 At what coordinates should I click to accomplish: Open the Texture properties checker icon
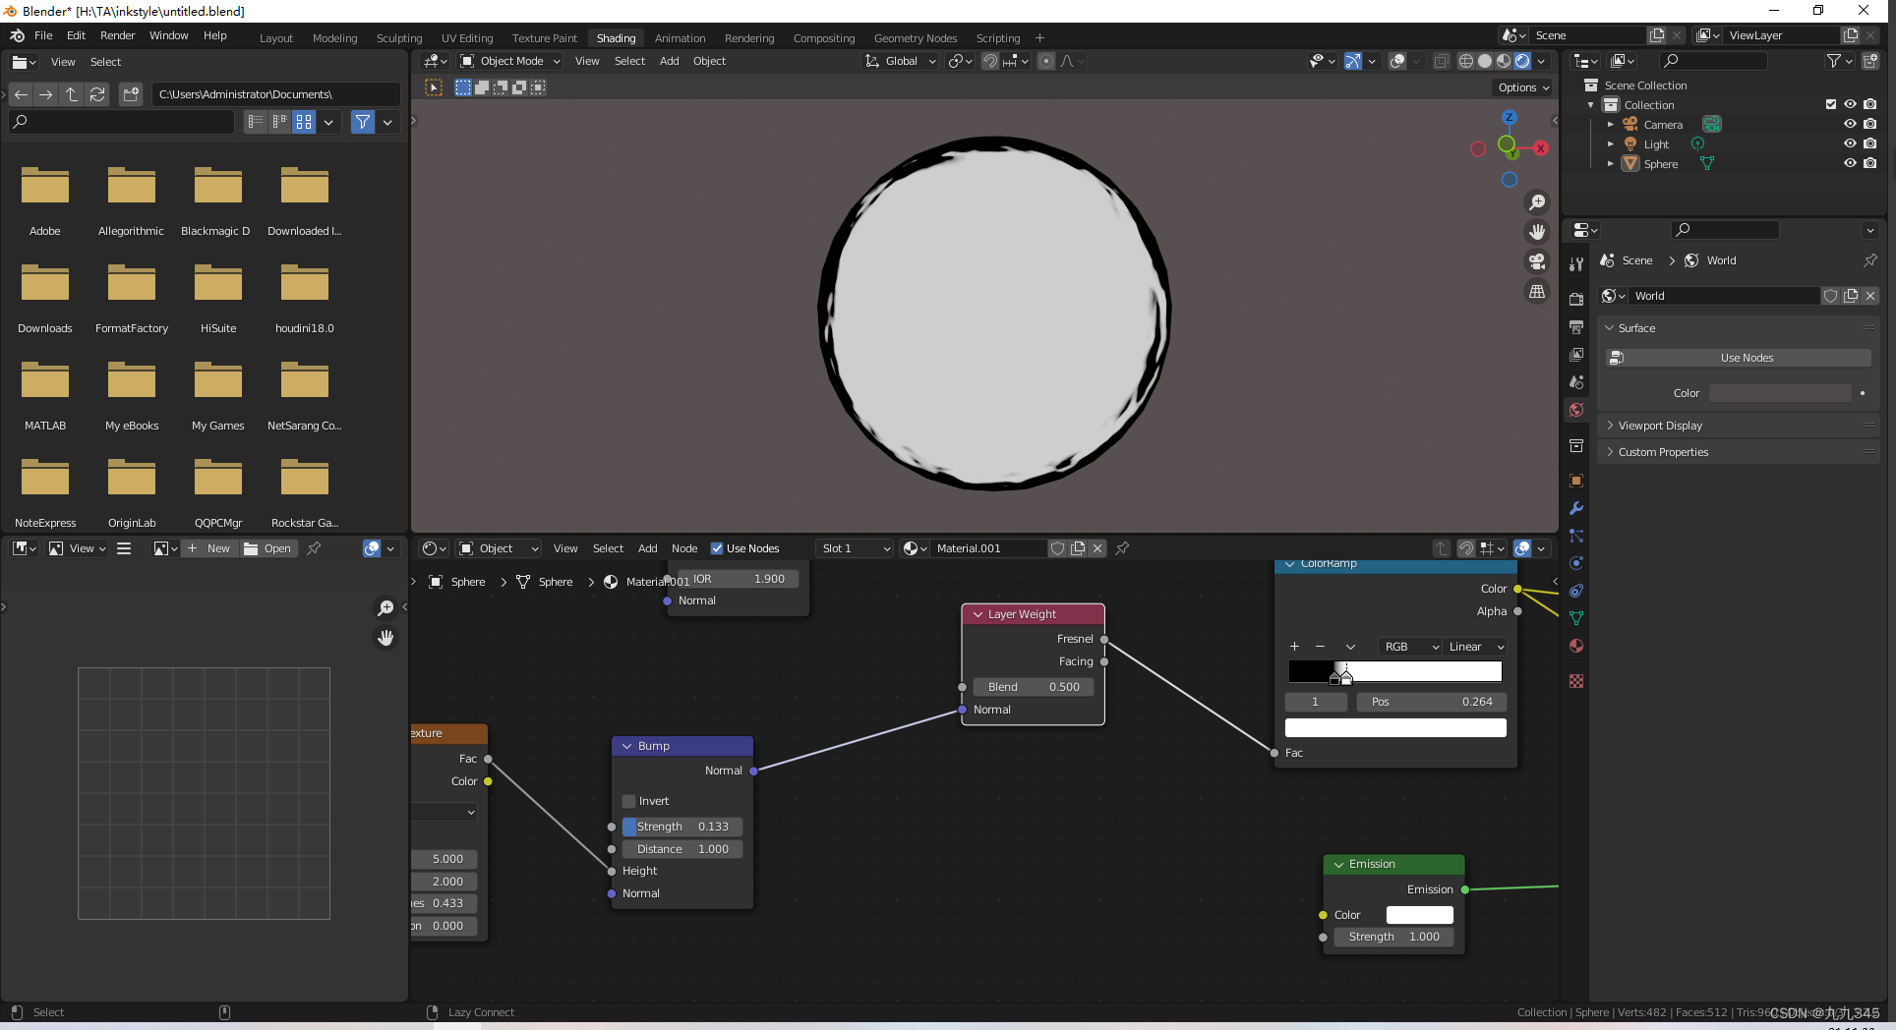(x=1576, y=681)
